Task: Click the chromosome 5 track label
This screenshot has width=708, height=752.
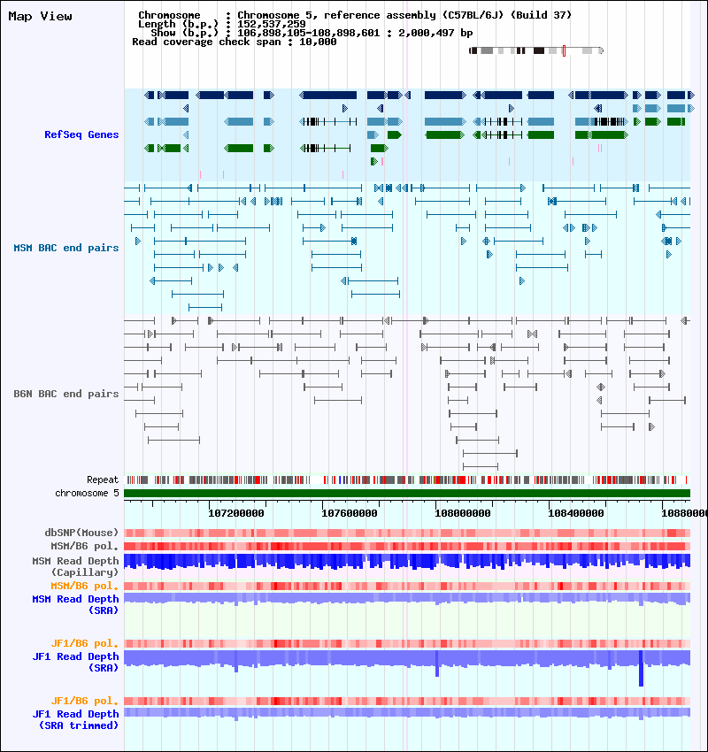Action: point(87,493)
